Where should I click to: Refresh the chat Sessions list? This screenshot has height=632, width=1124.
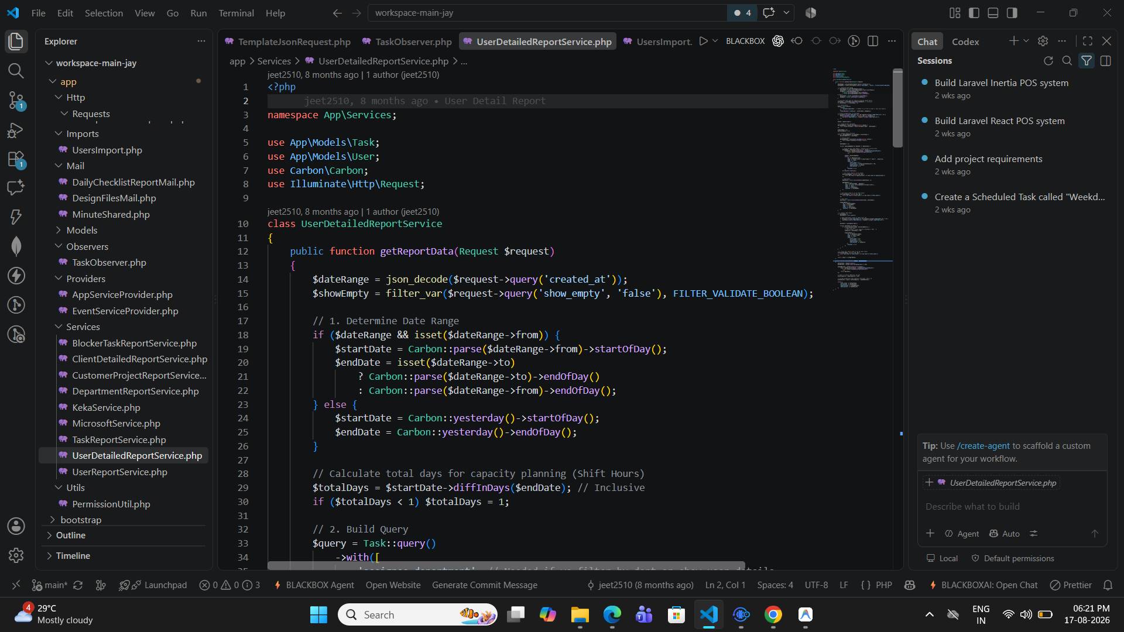[1048, 61]
